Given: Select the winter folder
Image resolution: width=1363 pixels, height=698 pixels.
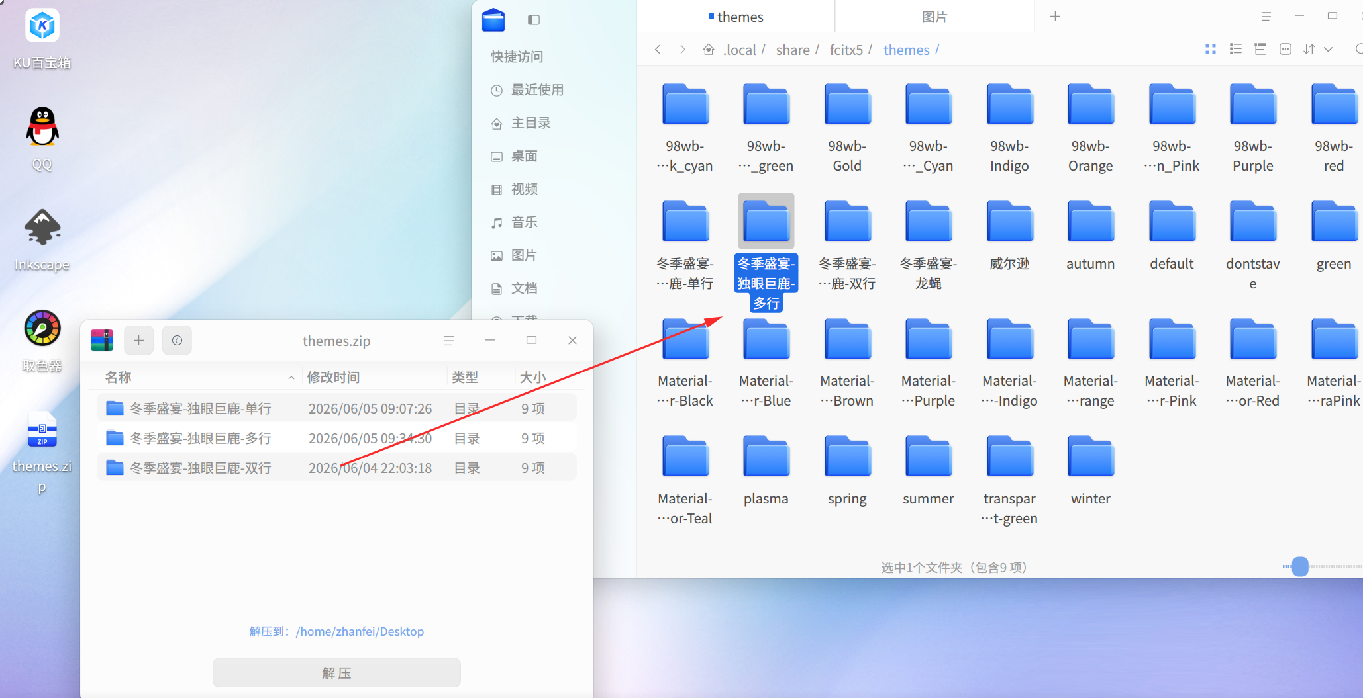Looking at the screenshot, I should 1090,470.
